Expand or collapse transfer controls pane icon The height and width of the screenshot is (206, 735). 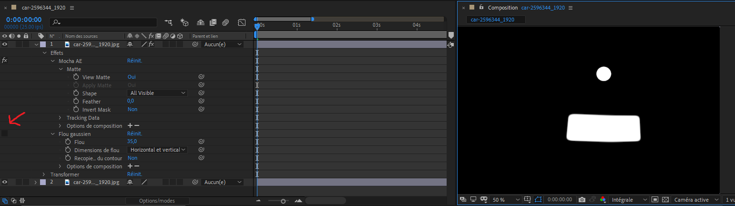(13, 201)
